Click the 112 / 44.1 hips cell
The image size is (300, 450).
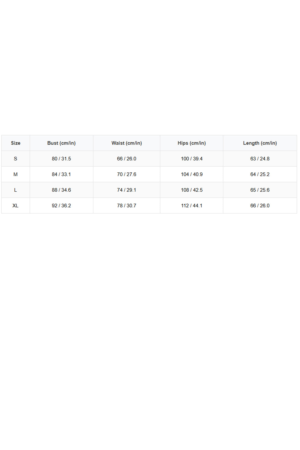coord(192,205)
